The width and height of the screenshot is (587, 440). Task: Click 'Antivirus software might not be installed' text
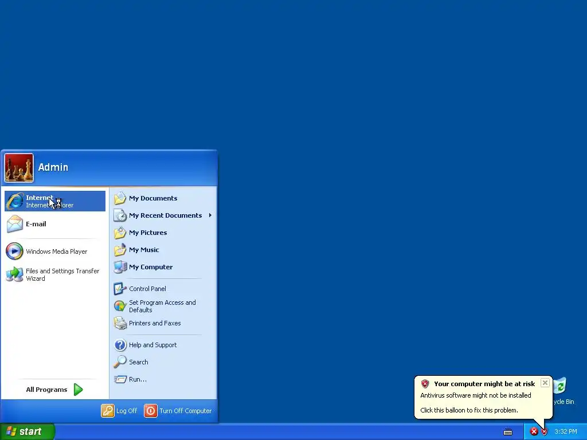475,395
